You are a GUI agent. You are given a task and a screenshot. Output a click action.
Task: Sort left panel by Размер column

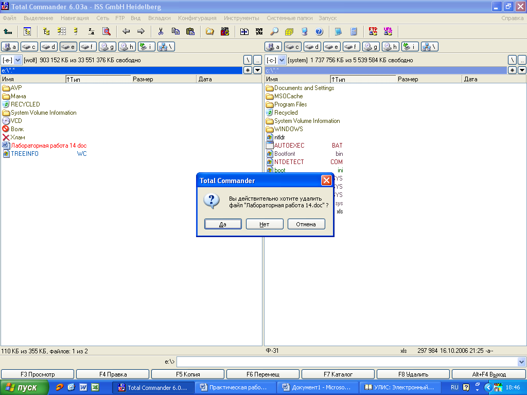pos(163,79)
